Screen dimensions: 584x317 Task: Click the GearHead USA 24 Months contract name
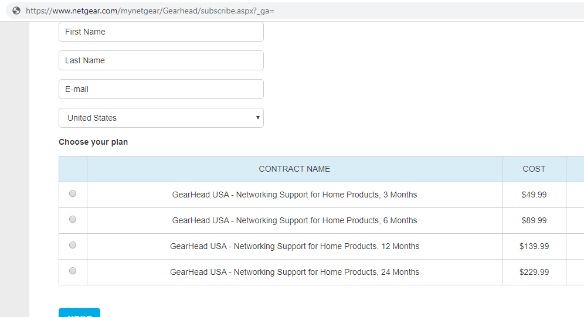point(294,272)
